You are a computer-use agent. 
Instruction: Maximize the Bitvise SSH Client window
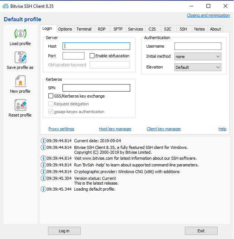click(x=208, y=6)
